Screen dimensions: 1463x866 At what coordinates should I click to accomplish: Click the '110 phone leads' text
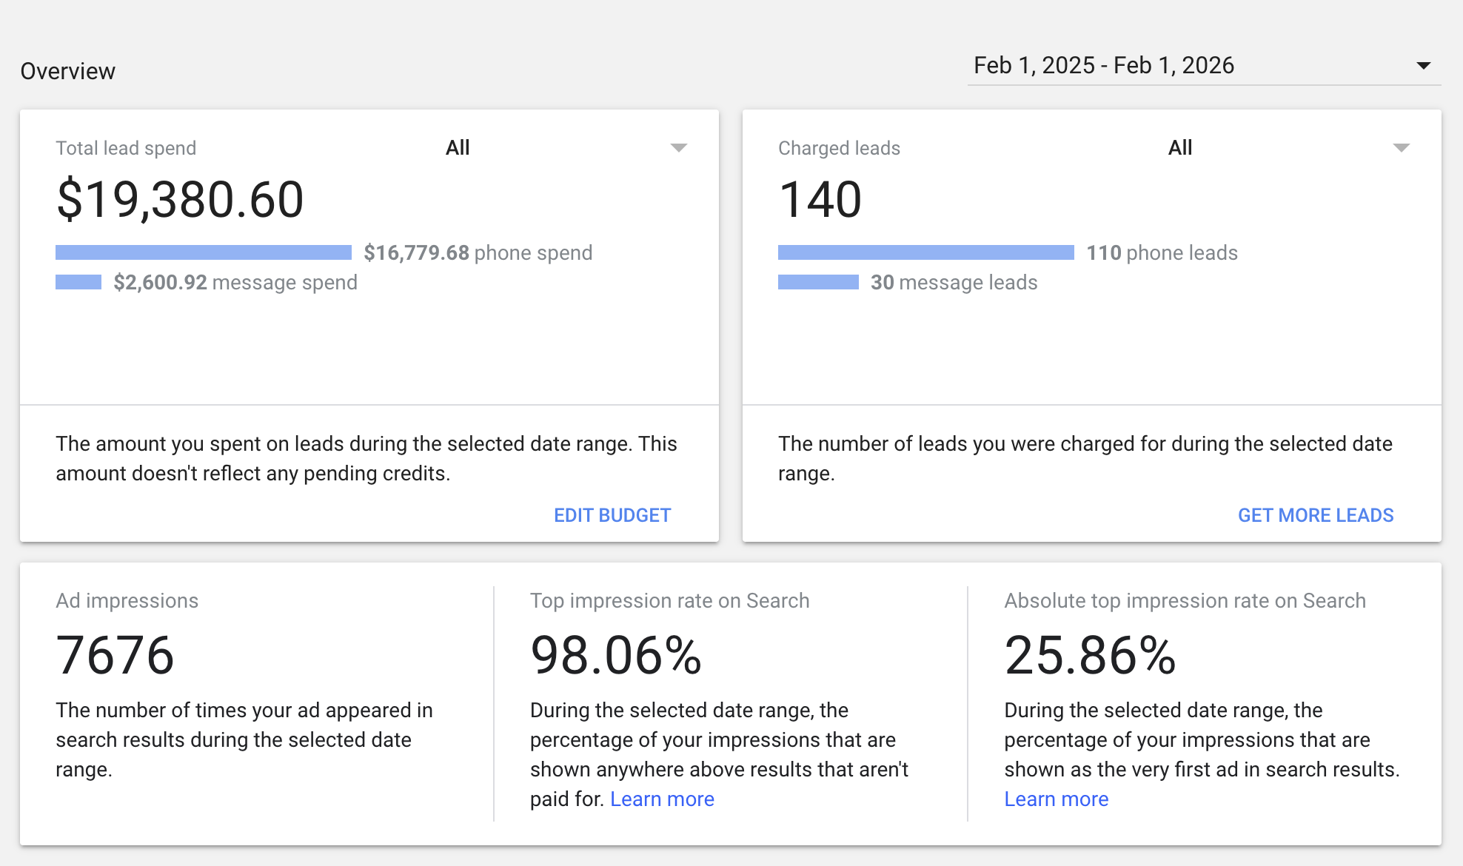1162,253
